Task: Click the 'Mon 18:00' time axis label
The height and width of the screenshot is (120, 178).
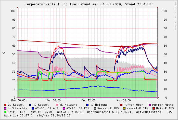Action: pos(124,101)
